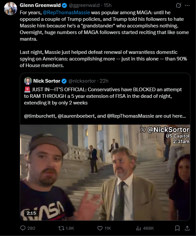The image size is (196, 236).
Task: Open Nick Sortor's quoted post name
Action: click(47, 81)
